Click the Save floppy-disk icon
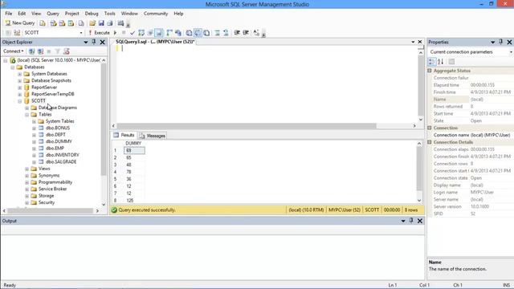This screenshot has height=289, width=514. click(101, 23)
